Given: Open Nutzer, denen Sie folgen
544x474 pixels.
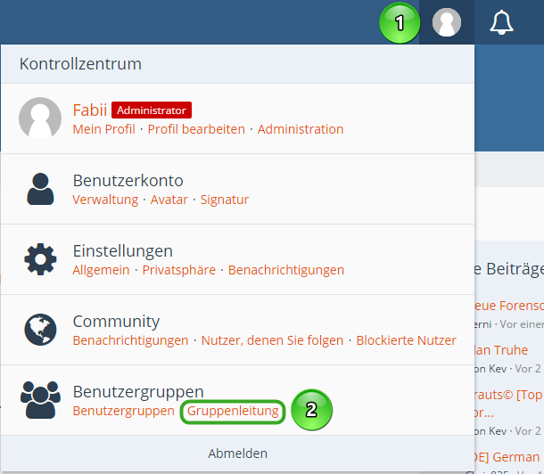Looking at the screenshot, I should [x=272, y=340].
